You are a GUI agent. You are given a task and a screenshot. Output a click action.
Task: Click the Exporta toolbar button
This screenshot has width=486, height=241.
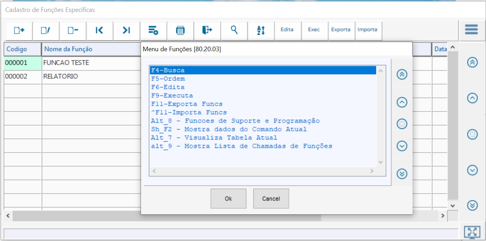pyautogui.click(x=341, y=30)
